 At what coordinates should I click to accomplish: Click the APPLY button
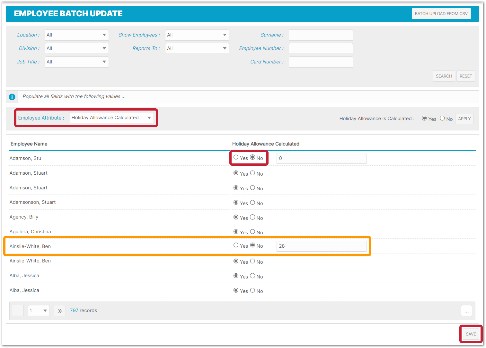click(464, 118)
